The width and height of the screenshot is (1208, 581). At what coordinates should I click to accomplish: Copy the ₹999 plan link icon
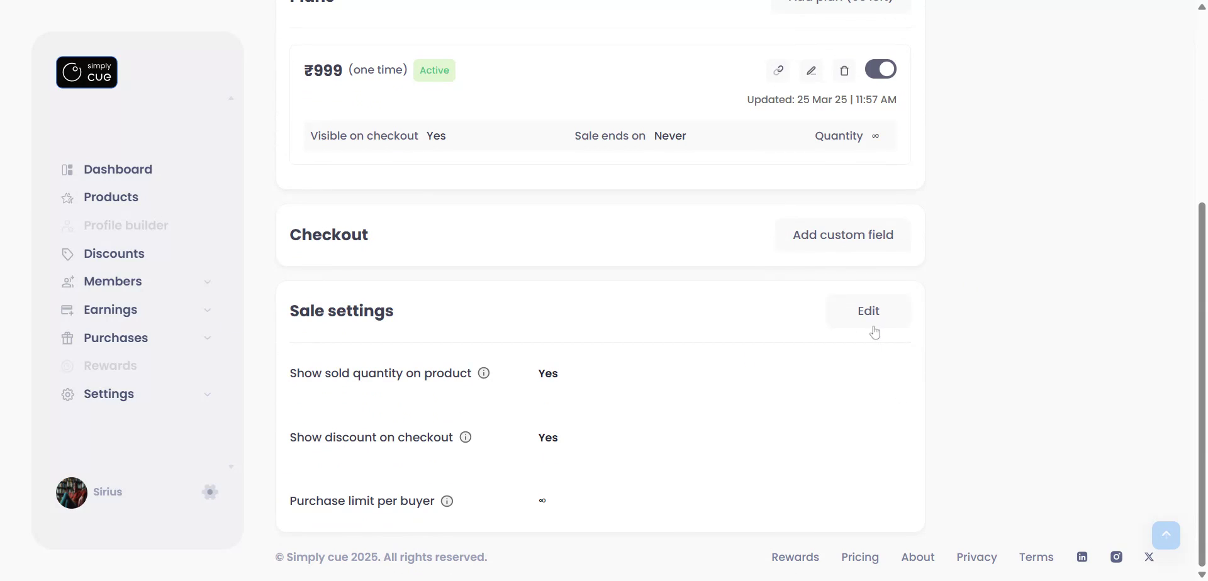coord(778,70)
